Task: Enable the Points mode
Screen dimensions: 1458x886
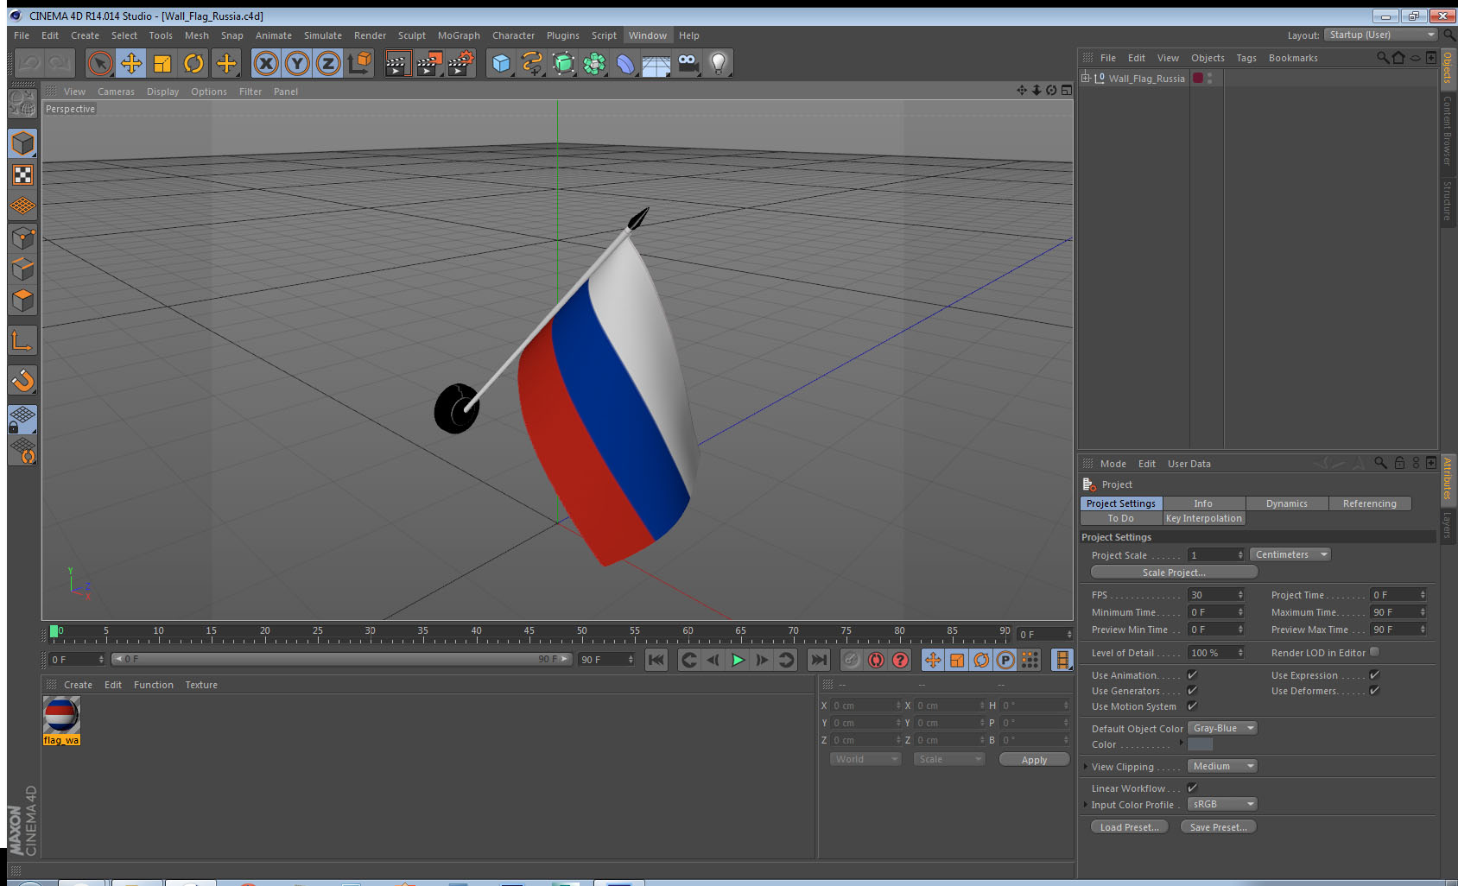Action: (x=22, y=237)
